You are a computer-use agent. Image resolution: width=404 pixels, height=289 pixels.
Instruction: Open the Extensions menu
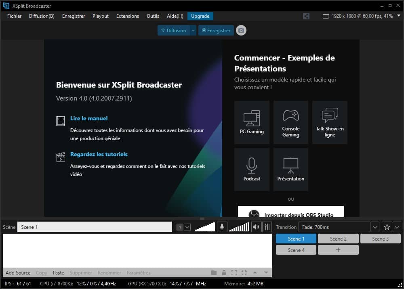pos(127,16)
